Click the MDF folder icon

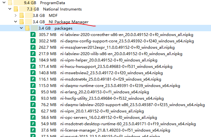point(21,15)
